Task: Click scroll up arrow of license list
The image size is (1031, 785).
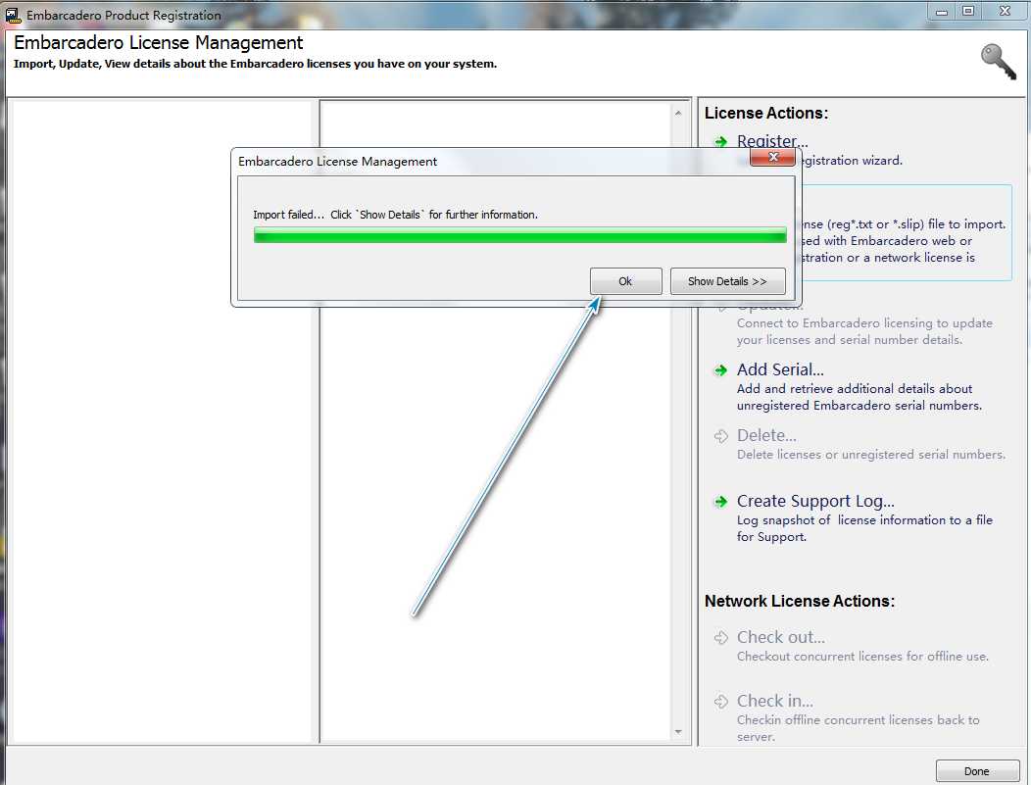Action: 678,113
